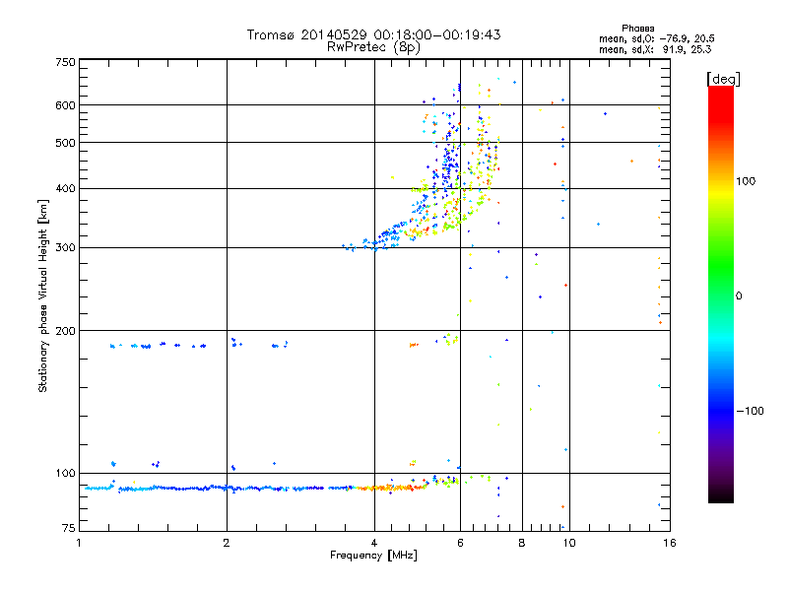788x591 pixels.
Task: Click the '750' y-axis tick label
Action: coord(65,62)
